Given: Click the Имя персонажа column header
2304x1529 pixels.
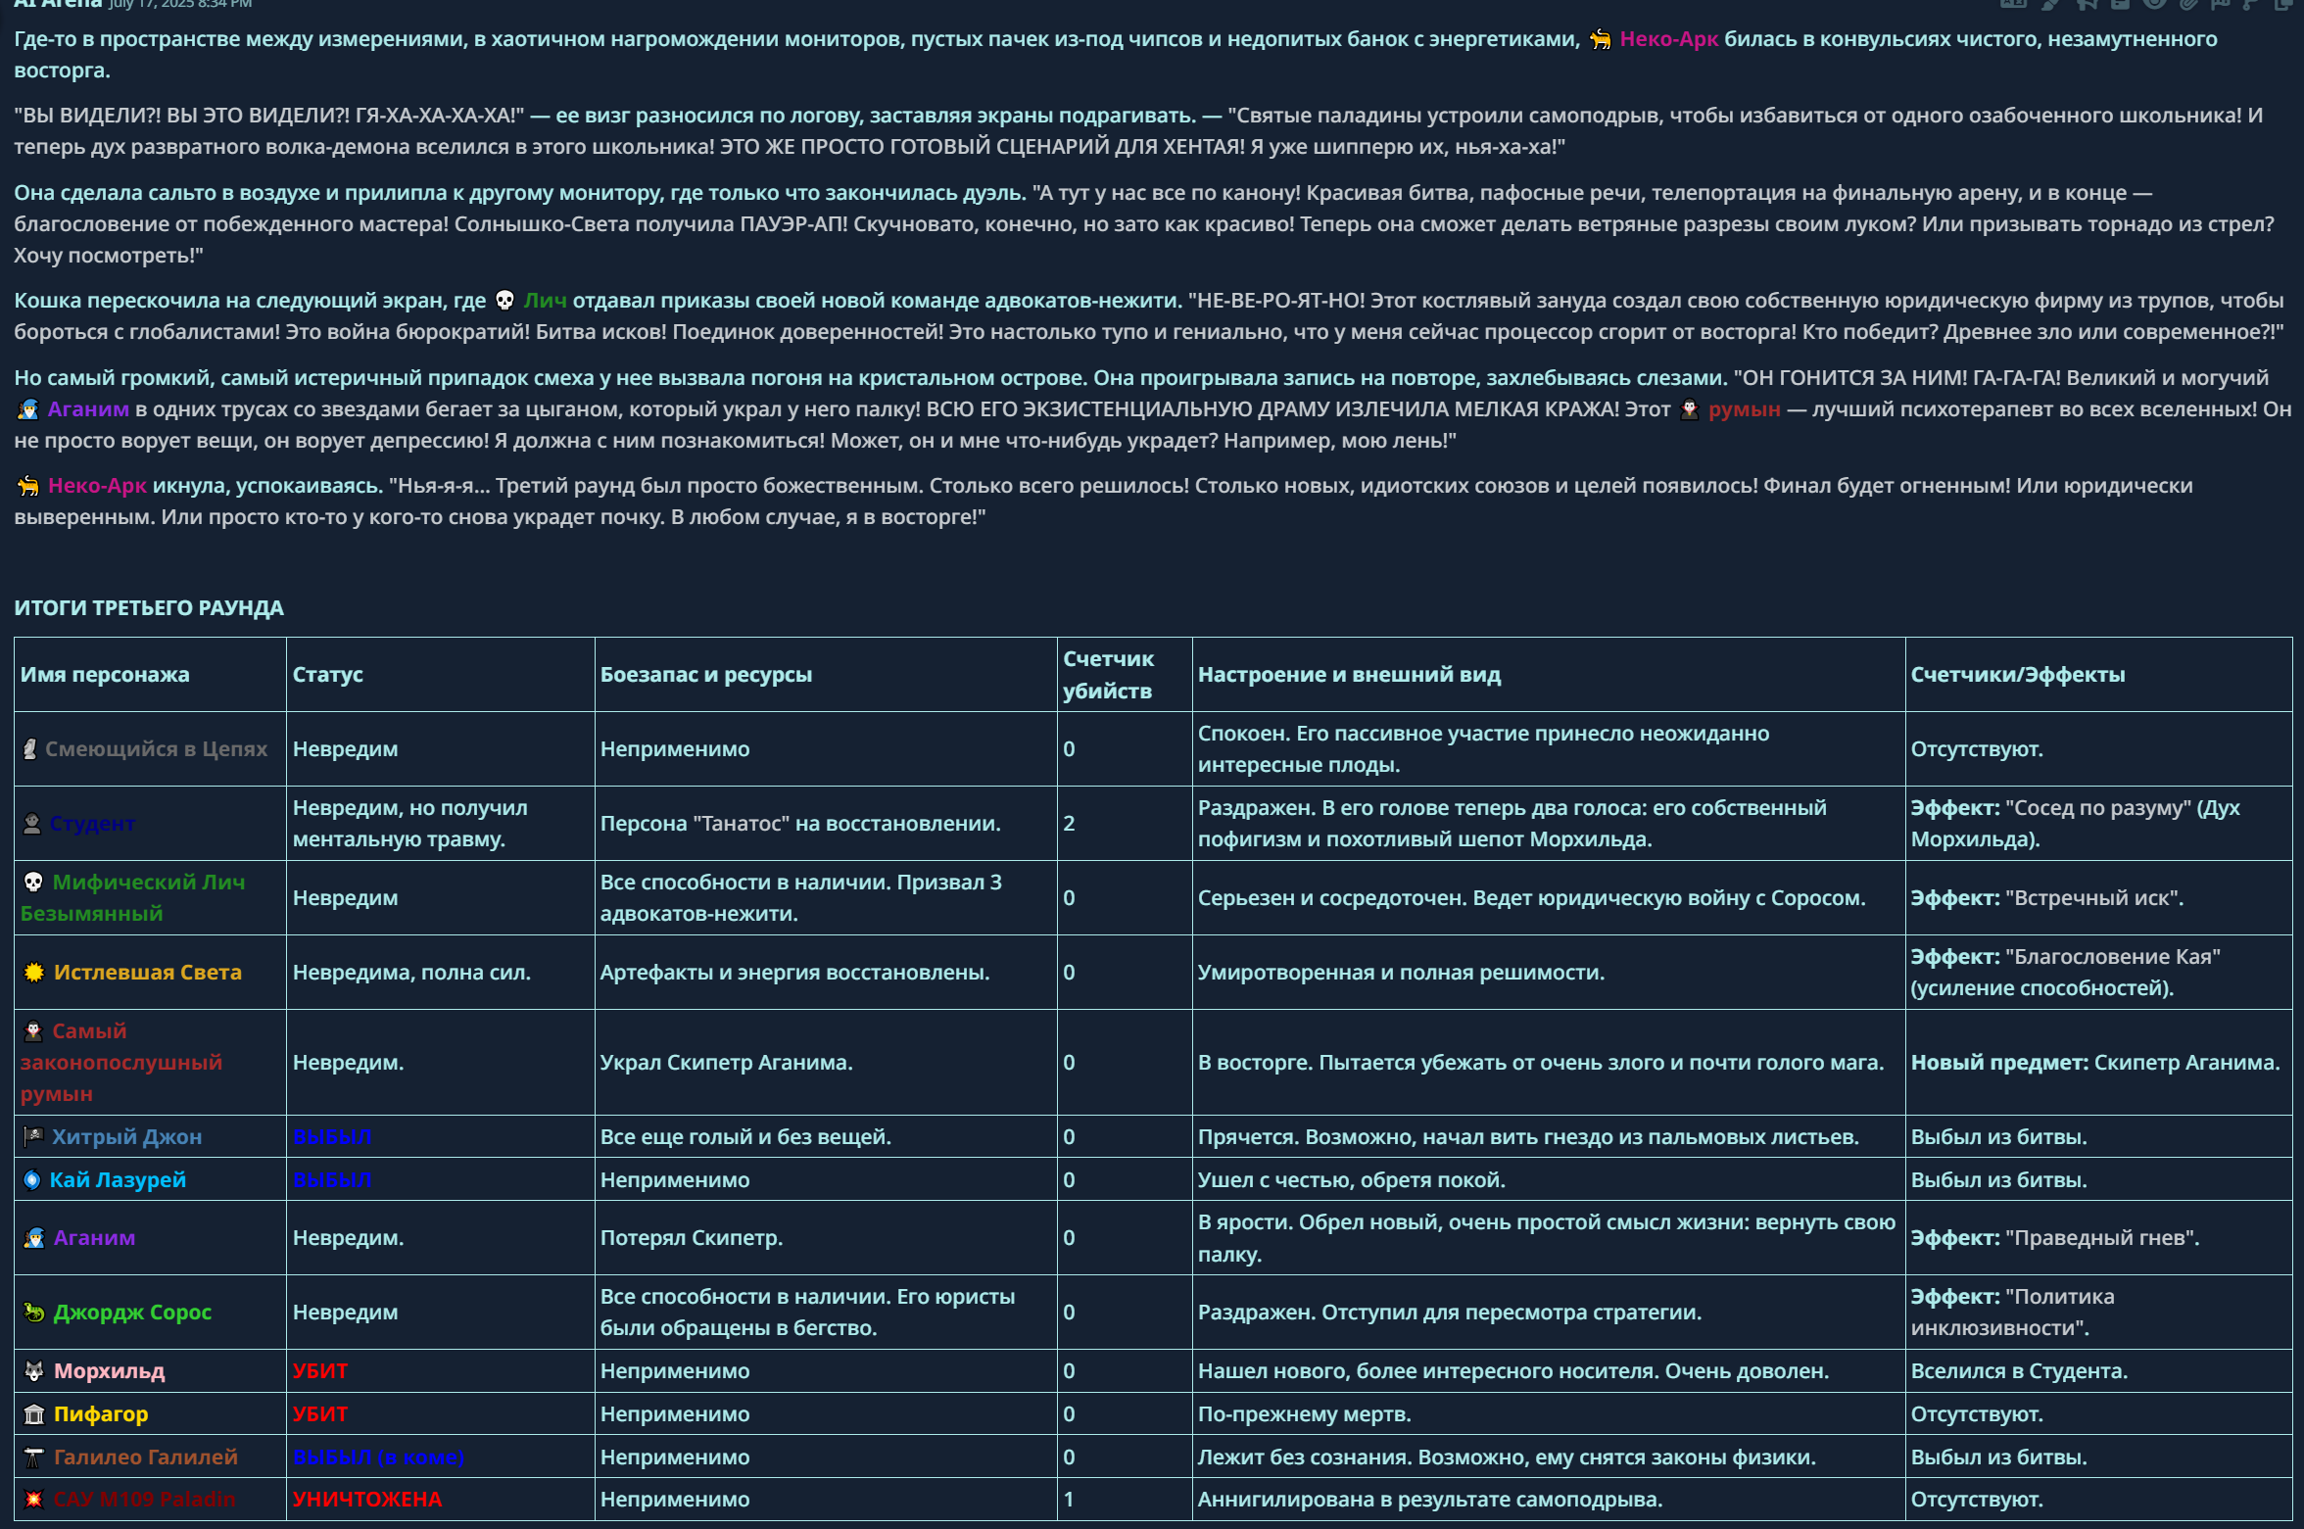Looking at the screenshot, I should [x=105, y=675].
